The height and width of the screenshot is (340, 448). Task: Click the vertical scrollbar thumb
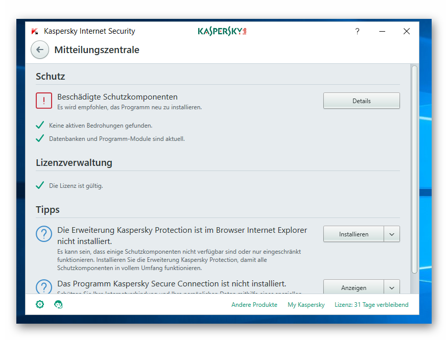tap(414, 169)
